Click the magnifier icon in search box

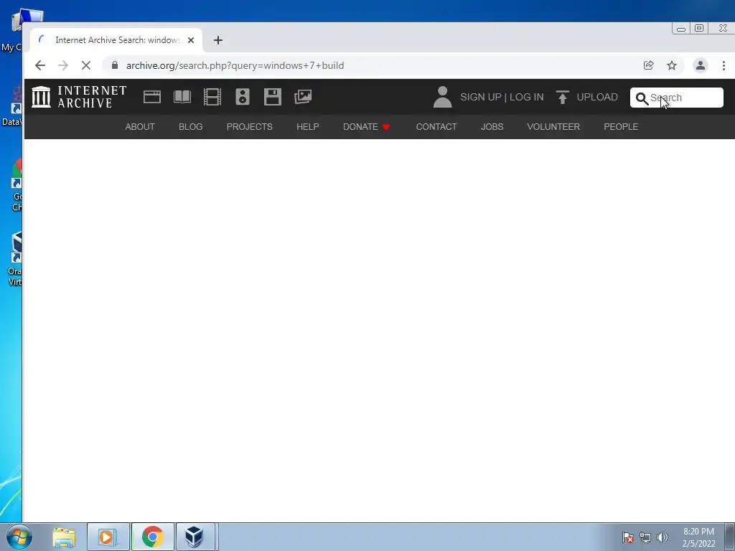pos(642,98)
